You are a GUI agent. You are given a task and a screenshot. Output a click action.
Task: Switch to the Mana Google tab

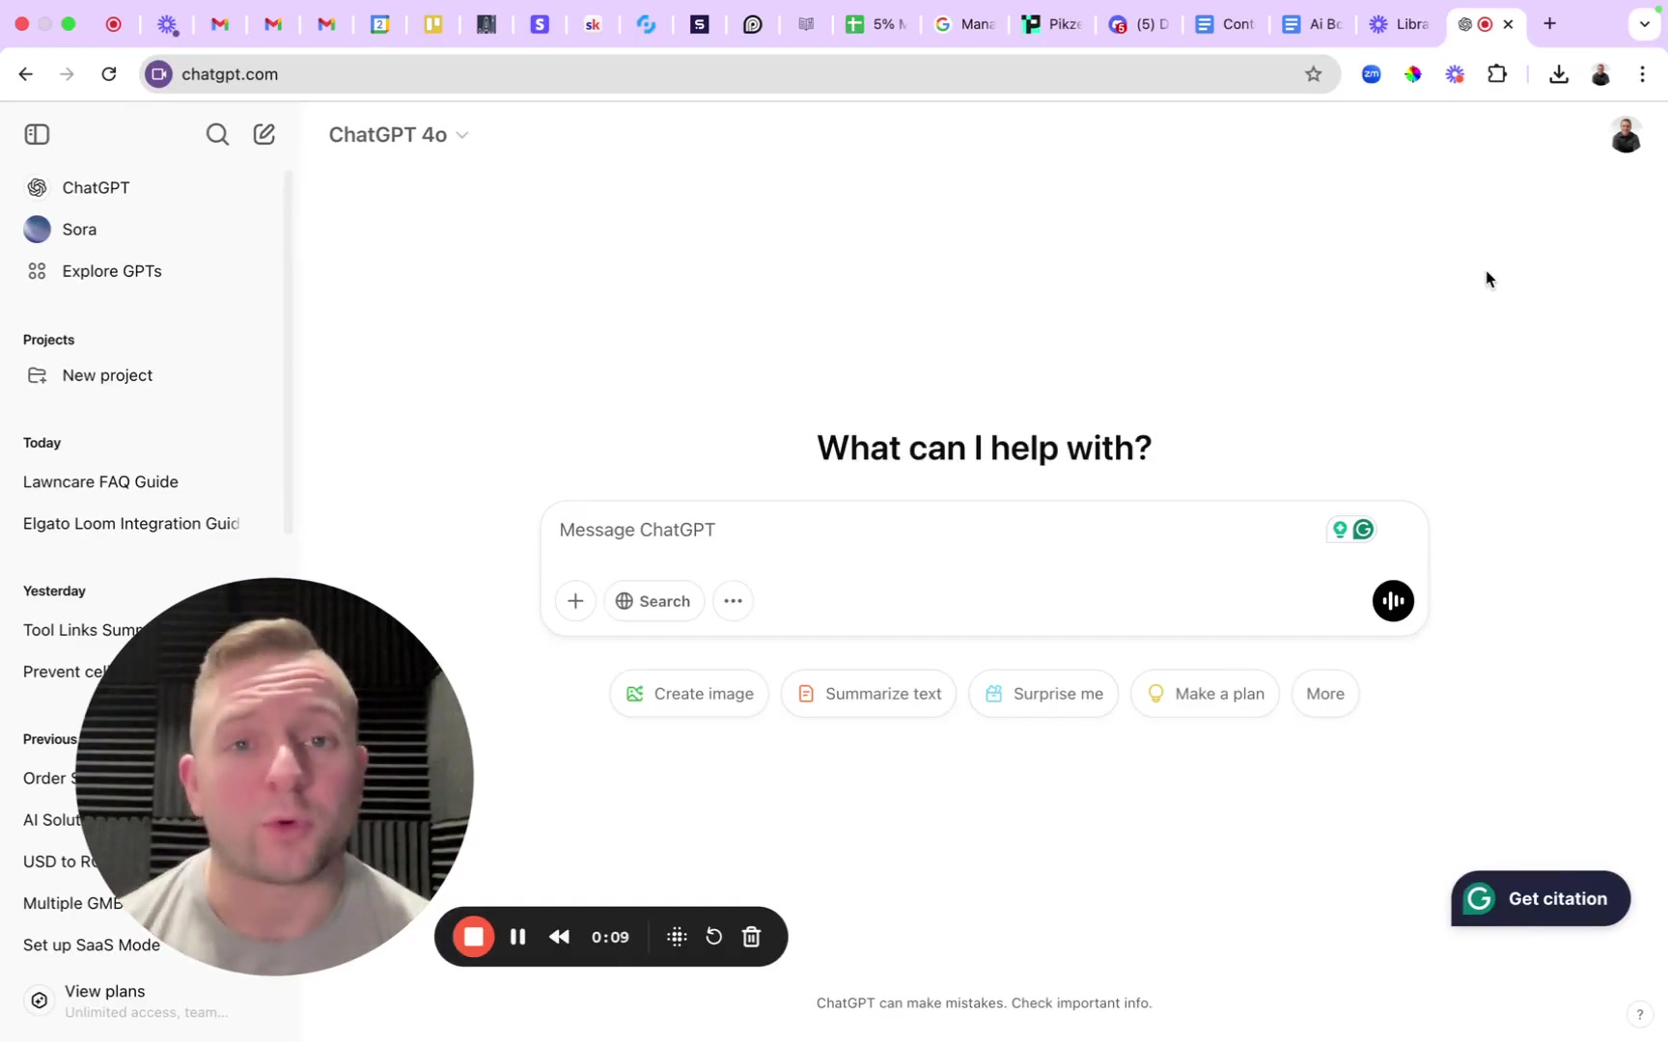pos(964,24)
